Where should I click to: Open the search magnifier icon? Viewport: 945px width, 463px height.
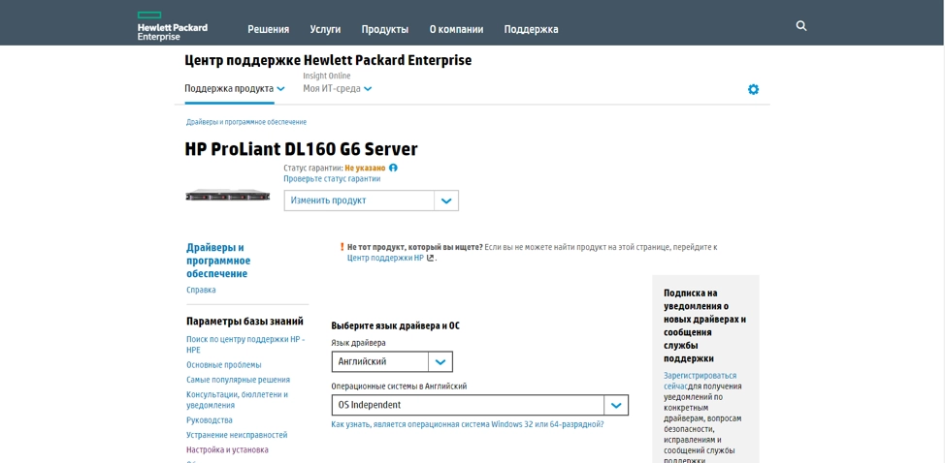coord(801,26)
